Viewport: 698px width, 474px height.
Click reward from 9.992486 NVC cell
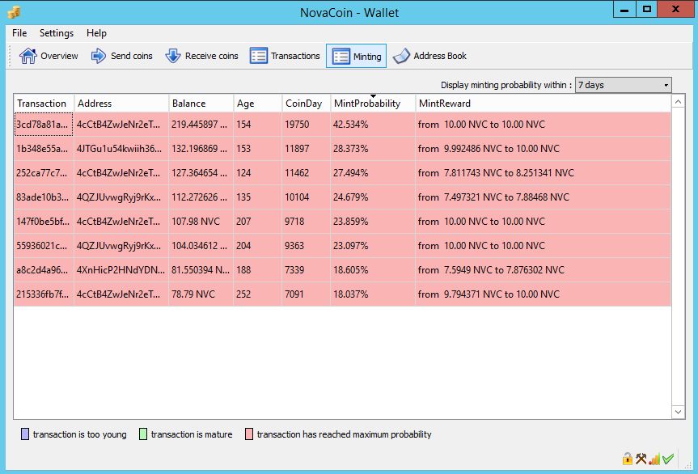pyautogui.click(x=543, y=149)
